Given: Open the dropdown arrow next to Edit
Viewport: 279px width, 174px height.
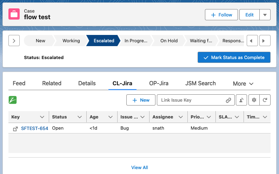Looking at the screenshot, I should (x=265, y=15).
